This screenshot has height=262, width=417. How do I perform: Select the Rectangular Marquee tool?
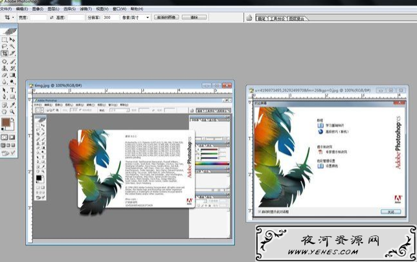(5, 39)
